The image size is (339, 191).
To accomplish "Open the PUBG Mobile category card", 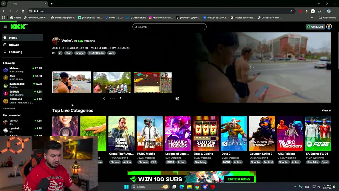I will coord(150,133).
